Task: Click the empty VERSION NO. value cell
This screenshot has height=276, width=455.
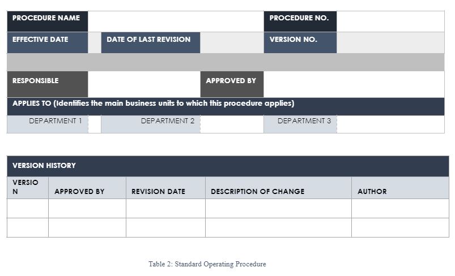Action: (390, 42)
